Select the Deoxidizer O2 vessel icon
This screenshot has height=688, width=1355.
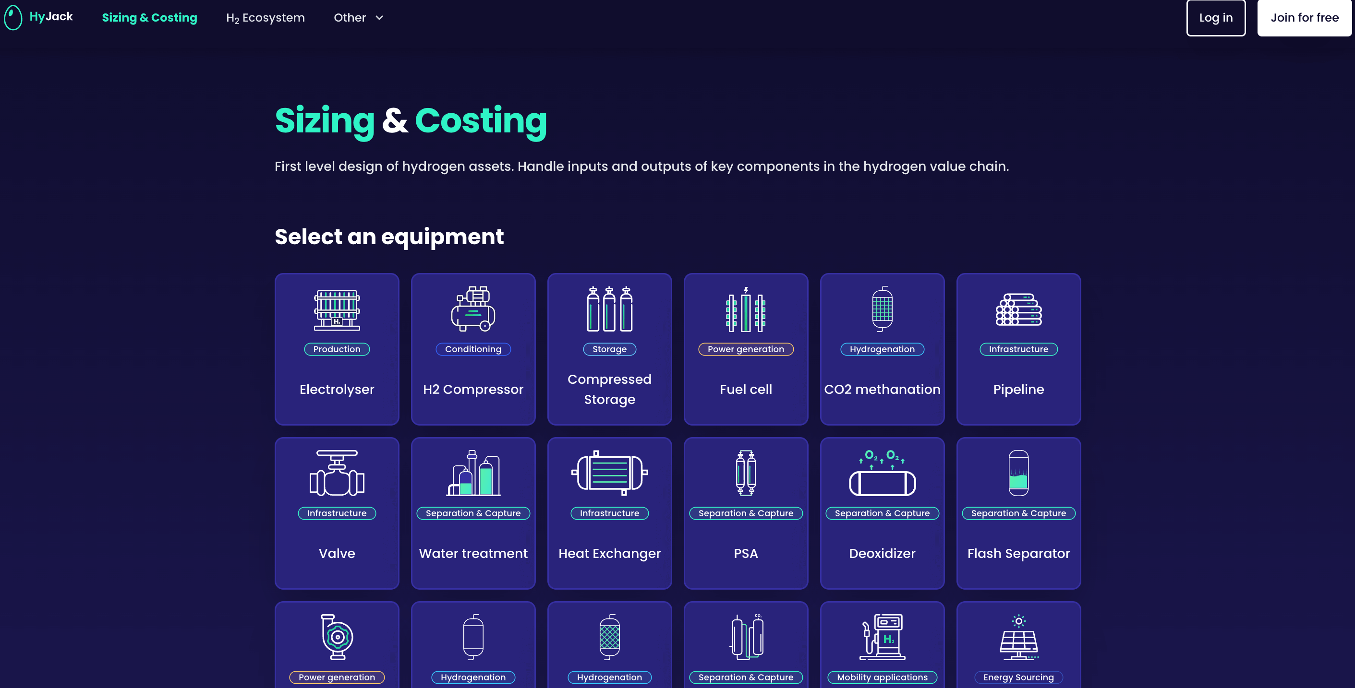(882, 473)
